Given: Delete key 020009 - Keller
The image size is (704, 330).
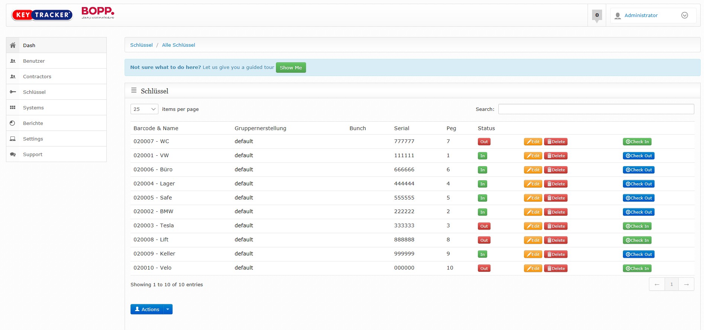Looking at the screenshot, I should coord(556,254).
